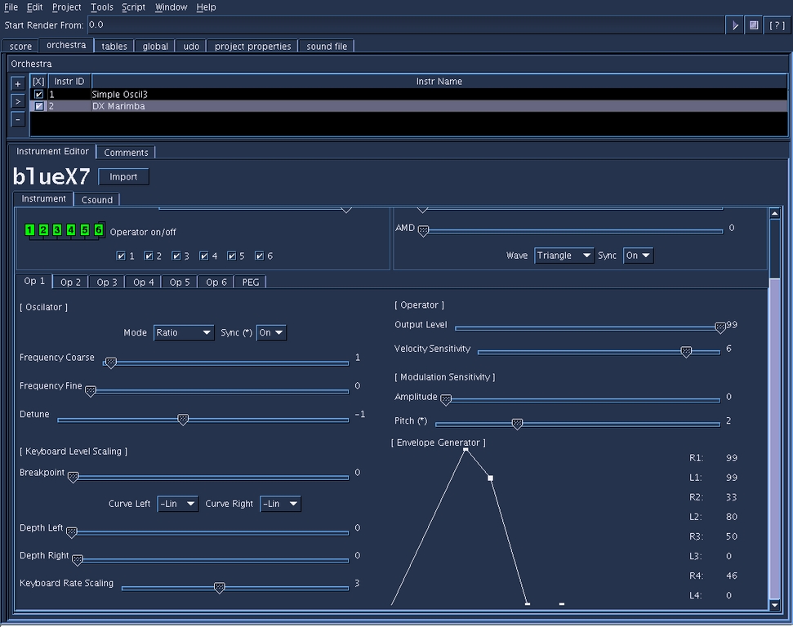Click the play render button
The width and height of the screenshot is (793, 627).
pos(735,25)
